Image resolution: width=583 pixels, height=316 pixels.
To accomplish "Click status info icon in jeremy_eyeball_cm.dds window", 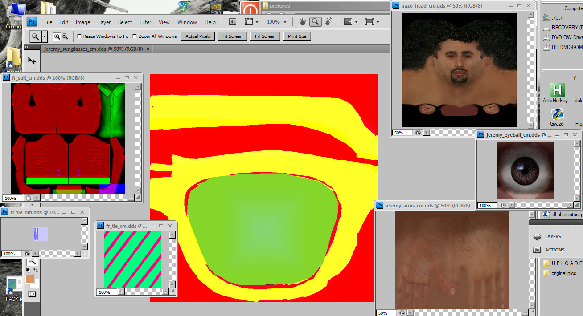I will coord(503,205).
